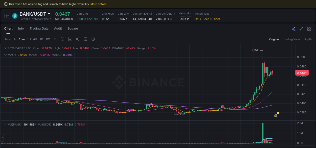Click the Lorenzo Protocol token logo
This screenshot has width=316, height=148.
[15, 16]
